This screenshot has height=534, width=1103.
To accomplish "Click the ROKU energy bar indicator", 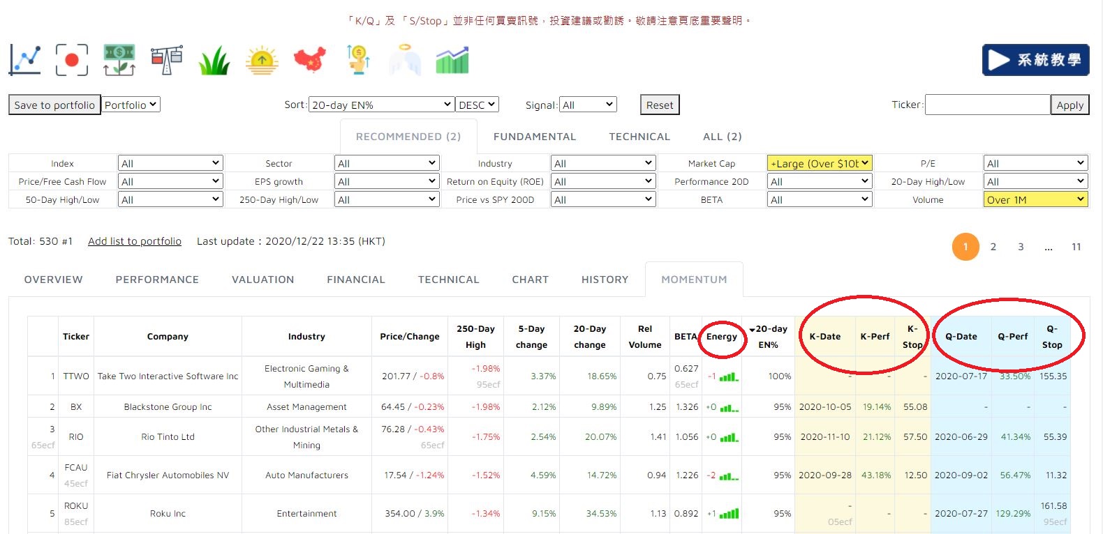I will pyautogui.click(x=730, y=514).
